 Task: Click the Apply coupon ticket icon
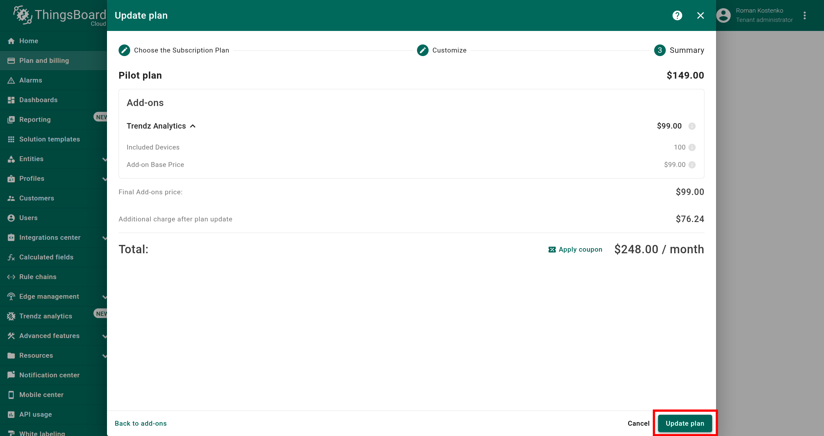coord(552,250)
